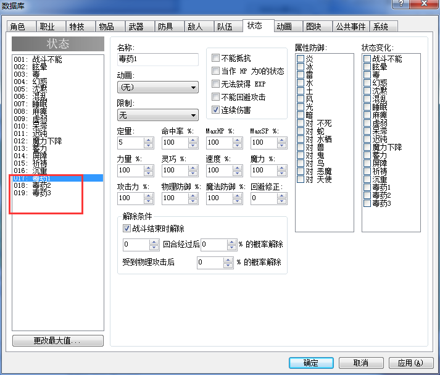This screenshot has width=440, height=375.
Task: Check the 对 天使 element defense box
Action: 301,179
